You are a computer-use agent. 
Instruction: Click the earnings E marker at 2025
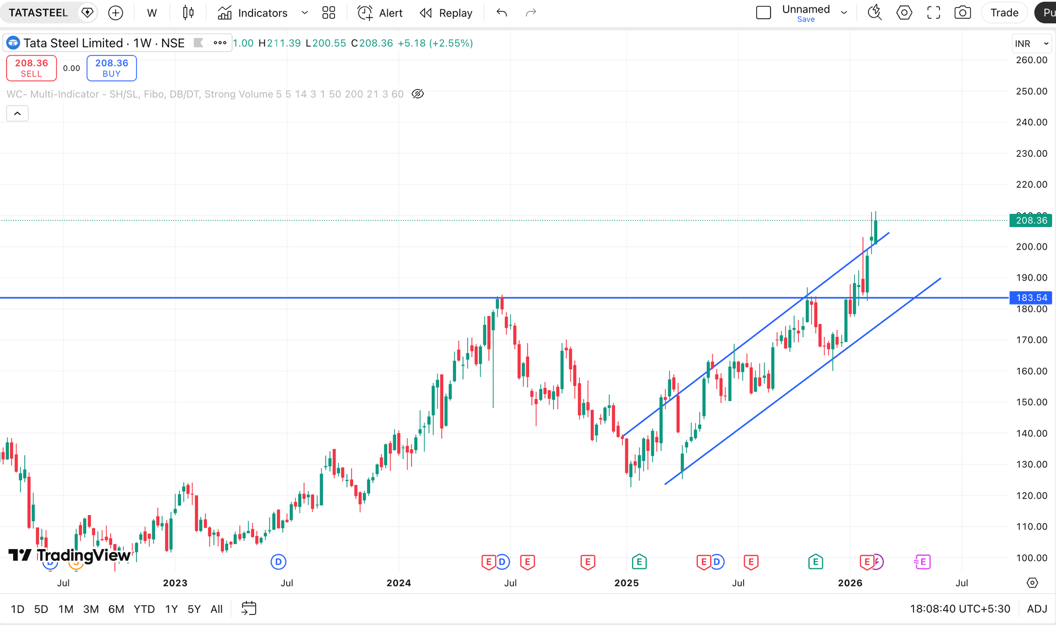point(639,562)
